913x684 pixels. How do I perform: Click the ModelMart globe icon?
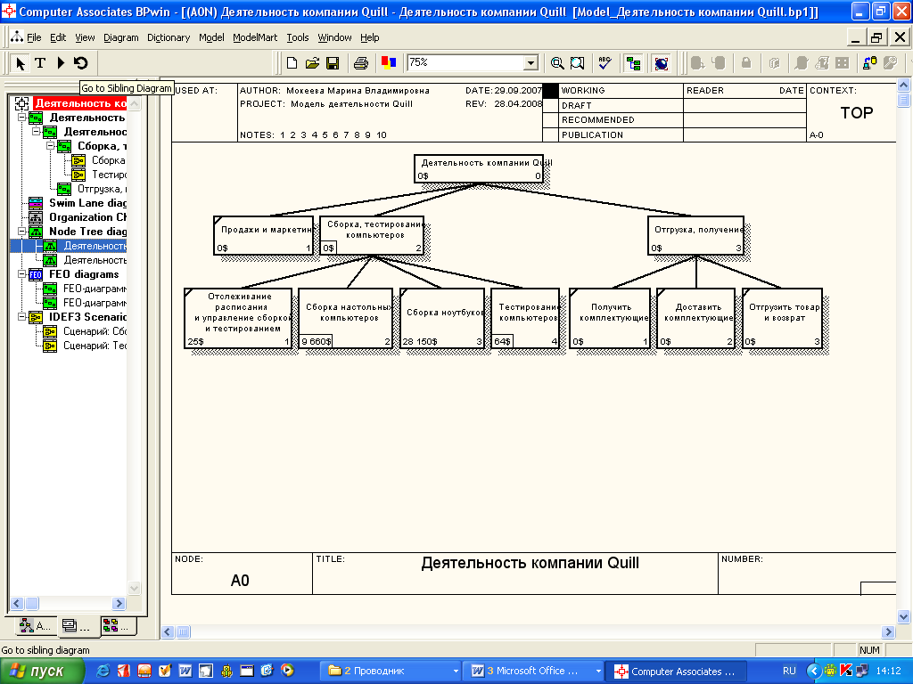click(662, 63)
